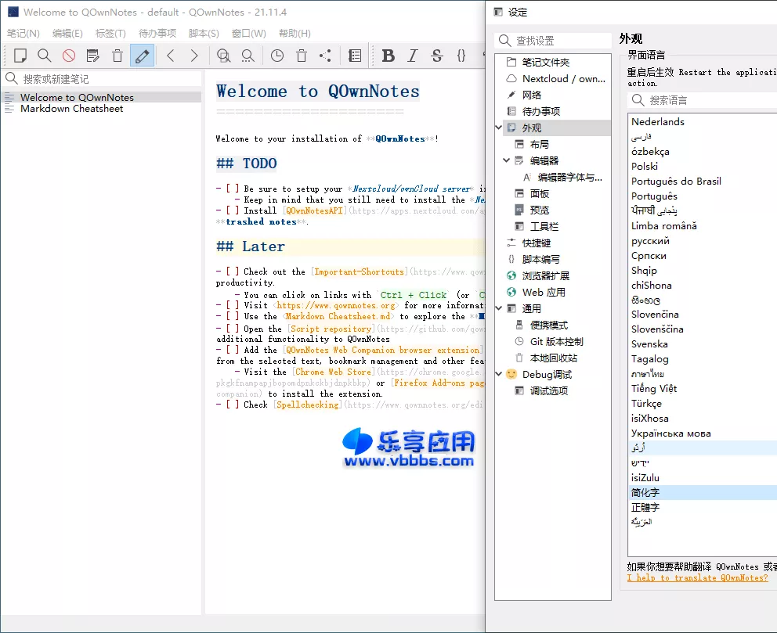Navigate back to the previous note
777x633 pixels.
[170, 56]
